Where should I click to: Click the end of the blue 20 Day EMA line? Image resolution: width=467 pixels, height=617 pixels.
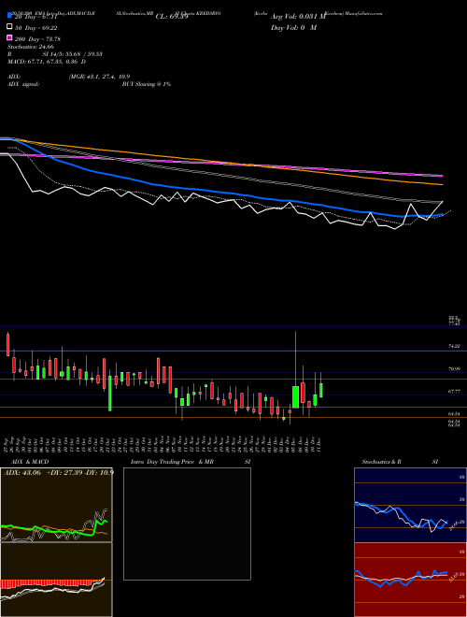443,214
